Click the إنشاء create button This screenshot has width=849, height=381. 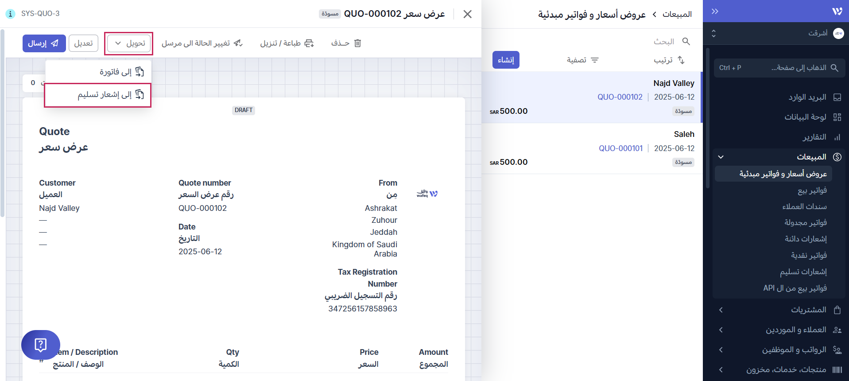coord(506,60)
